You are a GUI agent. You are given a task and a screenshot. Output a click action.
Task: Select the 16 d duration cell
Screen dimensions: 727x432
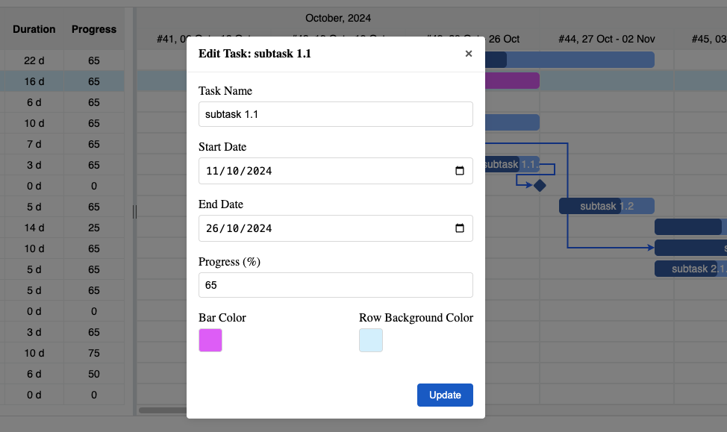(34, 81)
